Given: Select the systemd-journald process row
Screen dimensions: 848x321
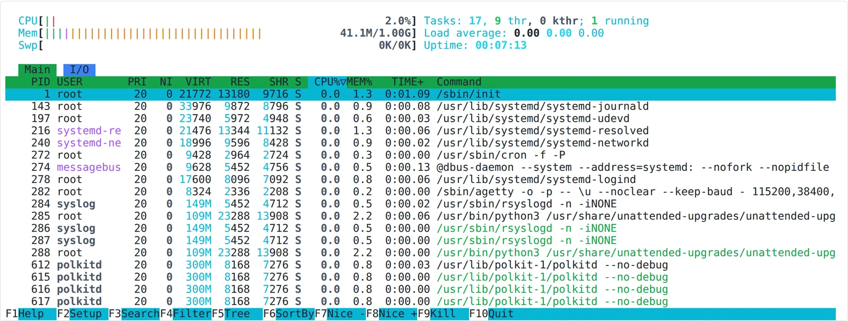Looking at the screenshot, I should [420, 106].
